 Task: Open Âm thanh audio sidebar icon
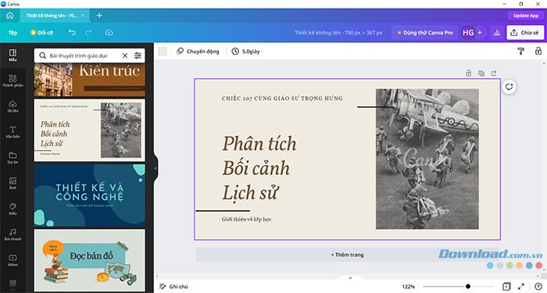[x=13, y=234]
